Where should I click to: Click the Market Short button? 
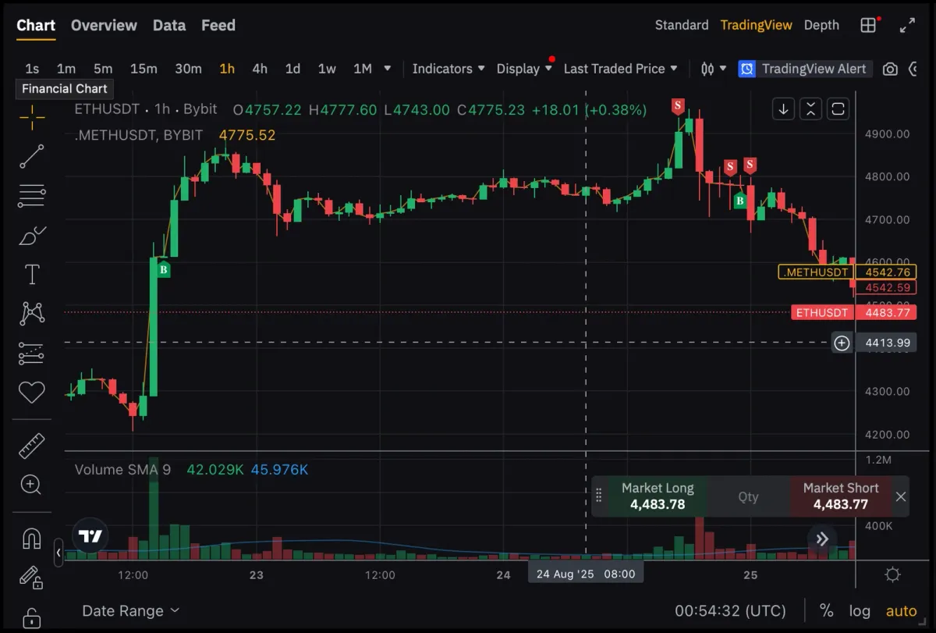click(x=840, y=496)
